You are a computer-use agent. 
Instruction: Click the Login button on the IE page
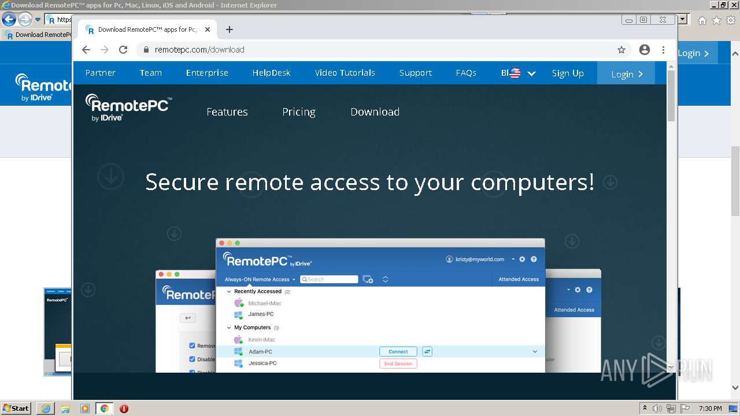click(697, 53)
